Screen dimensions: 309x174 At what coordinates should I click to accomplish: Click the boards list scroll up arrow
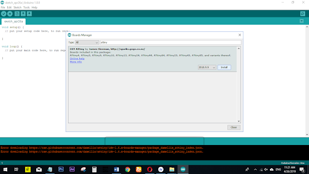click(239, 48)
